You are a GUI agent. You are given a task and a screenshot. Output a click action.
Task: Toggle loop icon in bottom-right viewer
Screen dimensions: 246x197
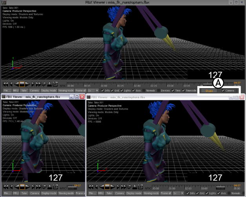(129, 187)
